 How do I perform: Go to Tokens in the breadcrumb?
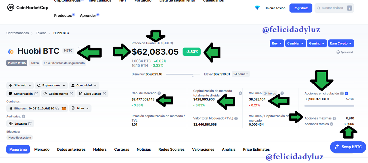pos(41,33)
